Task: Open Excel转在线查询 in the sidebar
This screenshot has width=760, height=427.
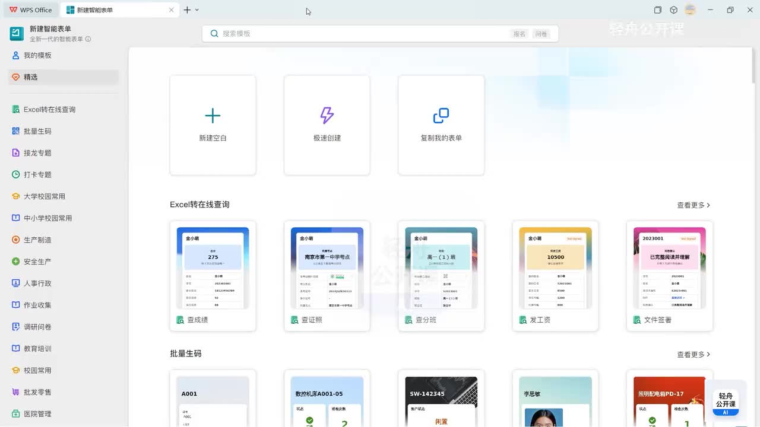Action: coord(64,110)
